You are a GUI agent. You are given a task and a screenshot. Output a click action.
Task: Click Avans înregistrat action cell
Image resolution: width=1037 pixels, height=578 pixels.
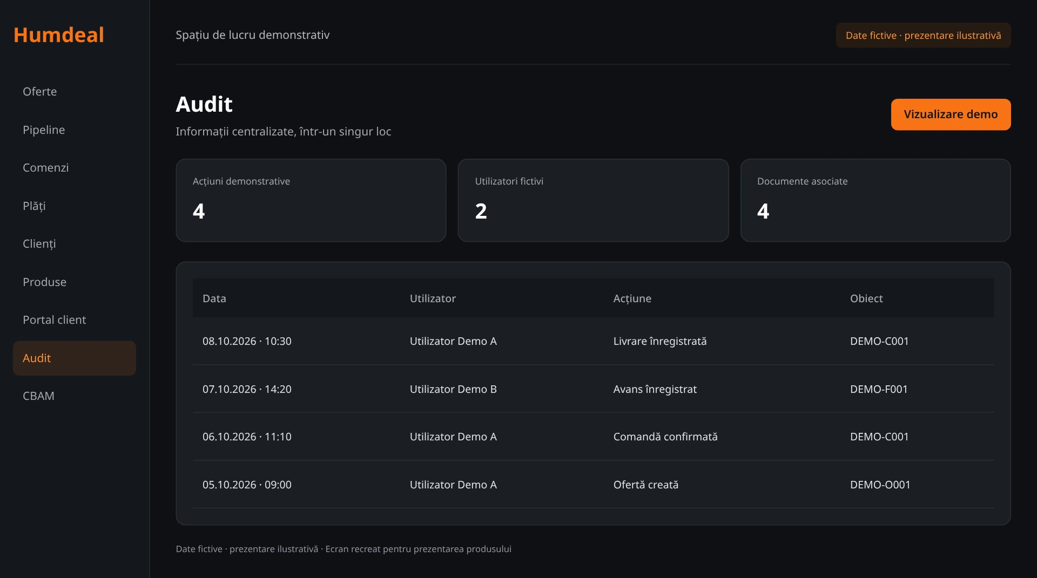[655, 389]
